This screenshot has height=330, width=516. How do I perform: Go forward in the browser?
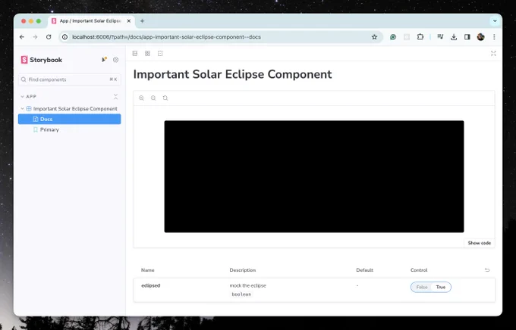(x=35, y=37)
